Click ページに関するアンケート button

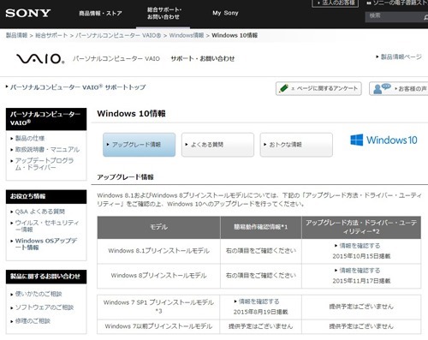coord(318,88)
